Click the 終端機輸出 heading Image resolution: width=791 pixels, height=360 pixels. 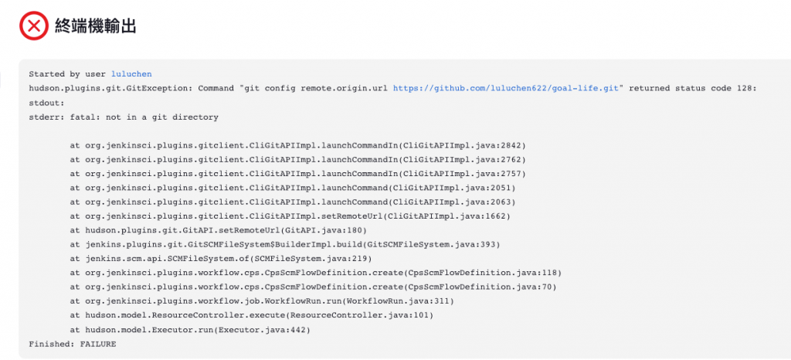[x=95, y=25]
